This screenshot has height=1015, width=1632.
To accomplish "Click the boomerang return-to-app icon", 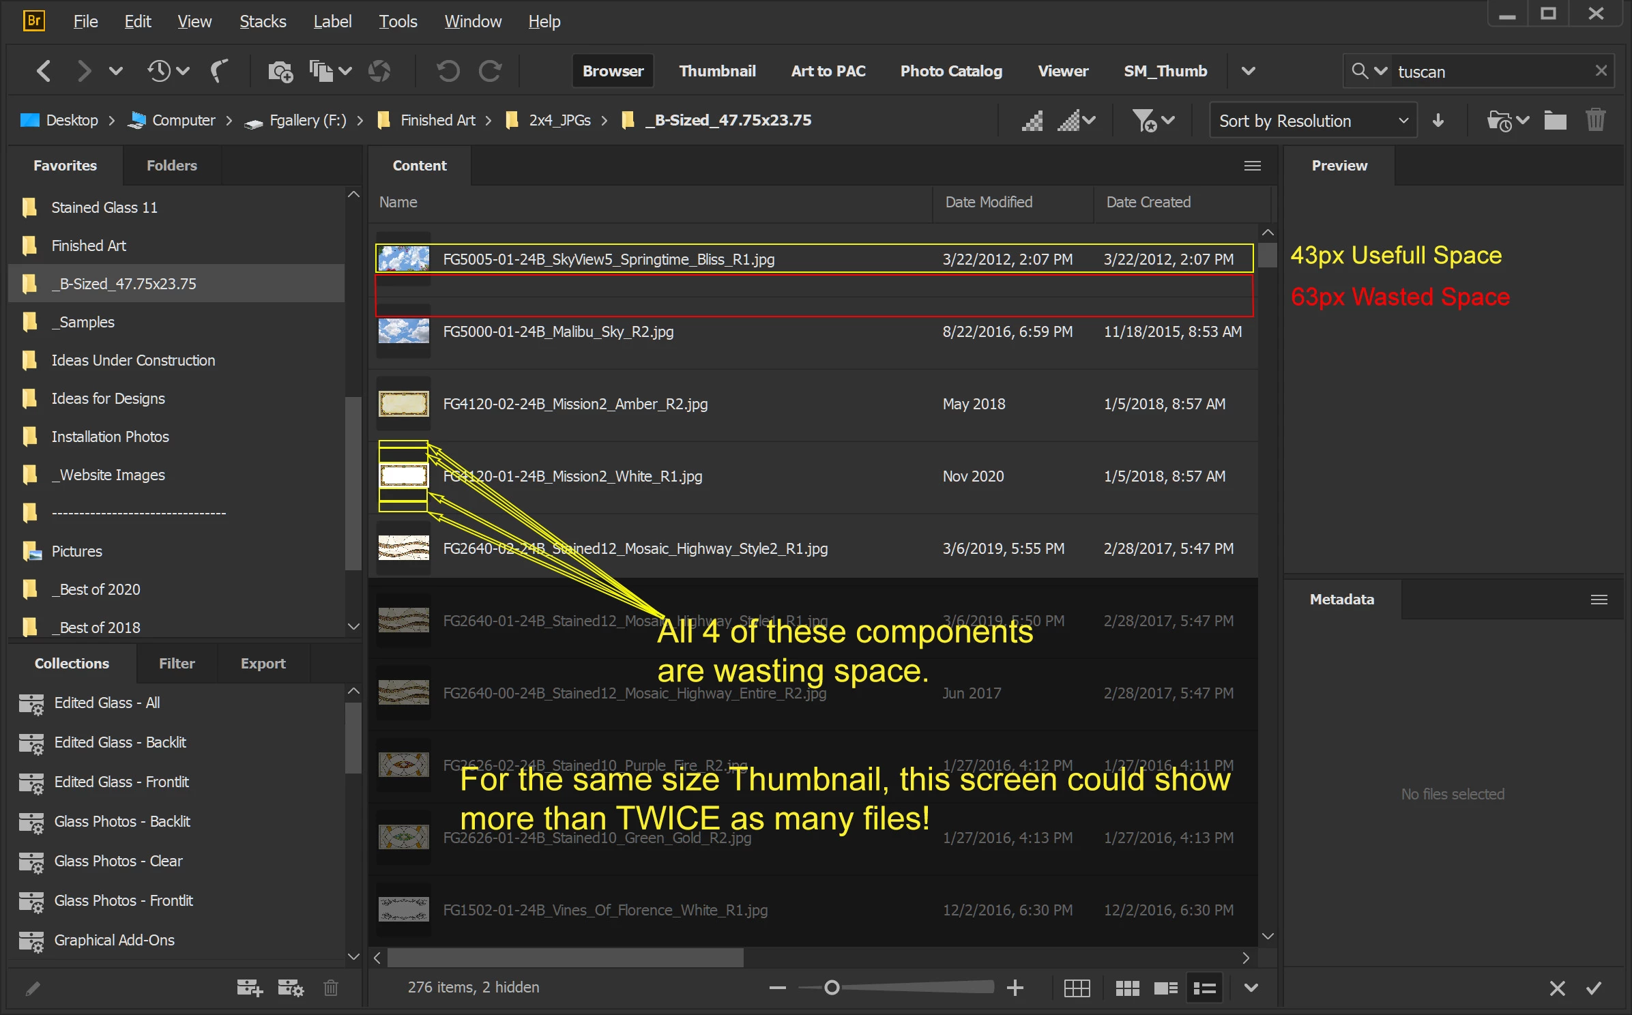I will click(218, 71).
